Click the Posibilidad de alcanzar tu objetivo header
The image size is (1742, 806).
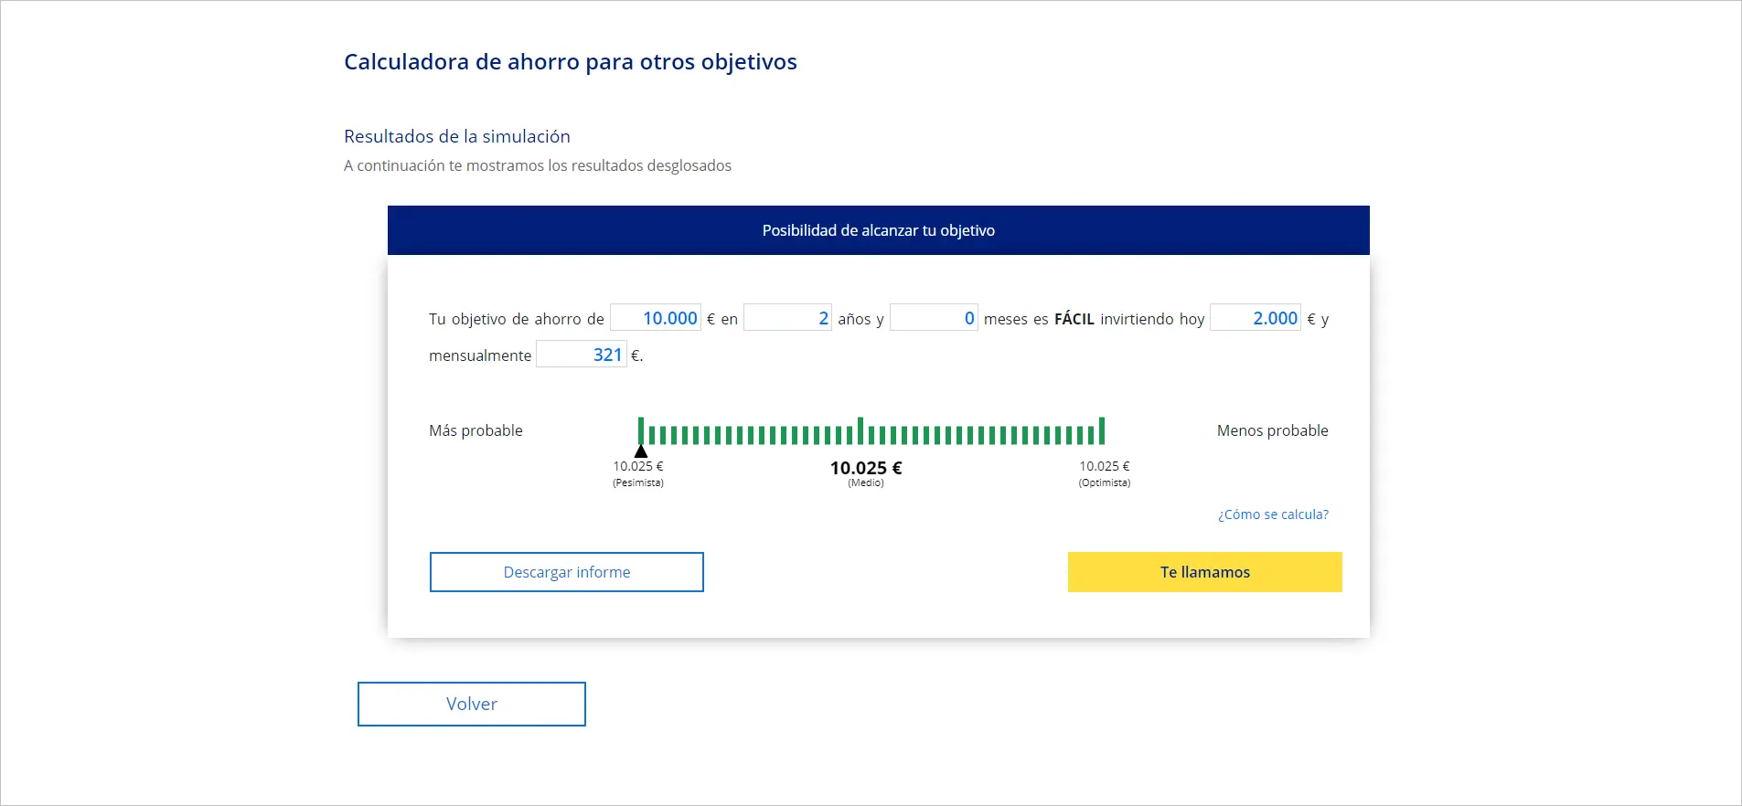[x=878, y=230]
